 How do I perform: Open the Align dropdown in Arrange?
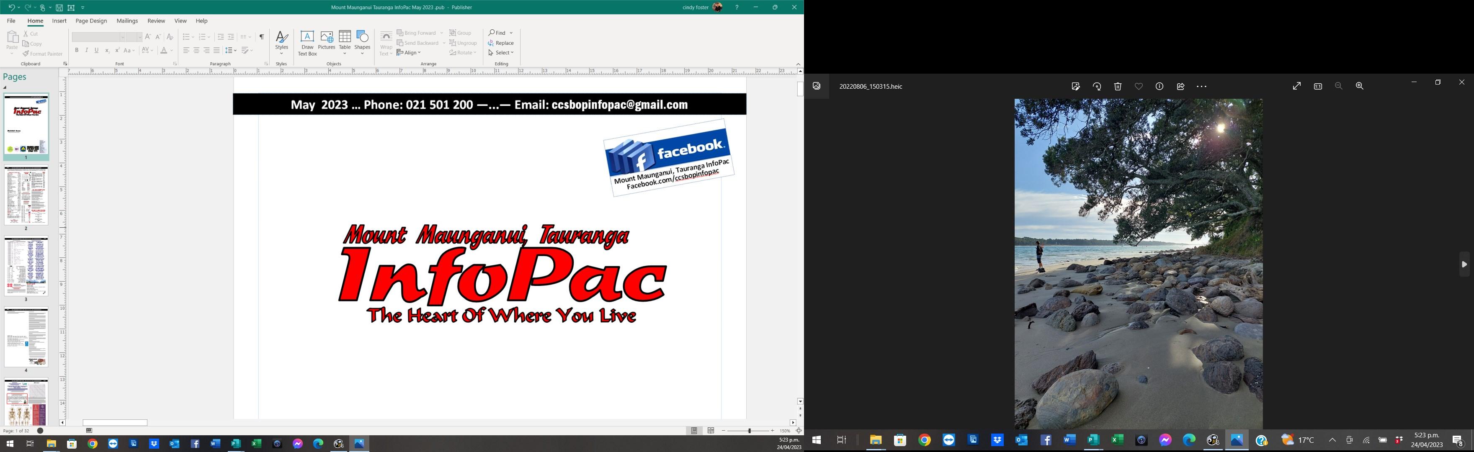coord(409,53)
